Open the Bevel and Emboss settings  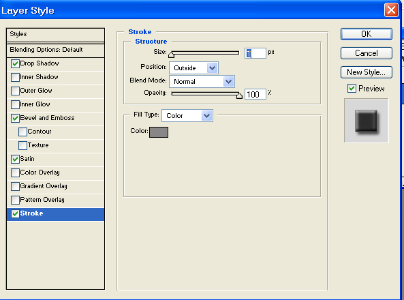47,118
